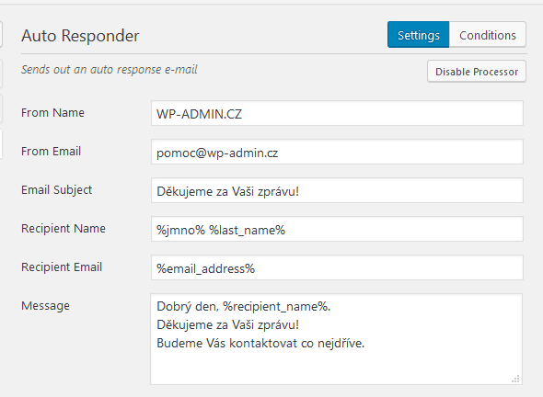The image size is (543, 397).
Task: Click the Disable Processor button
Action: click(x=477, y=72)
